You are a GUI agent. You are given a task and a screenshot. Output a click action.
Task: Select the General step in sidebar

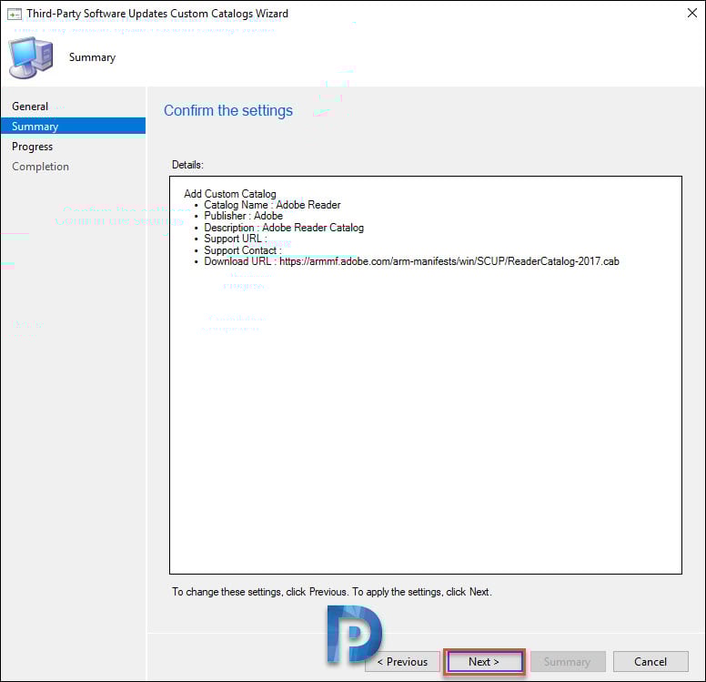tap(30, 107)
